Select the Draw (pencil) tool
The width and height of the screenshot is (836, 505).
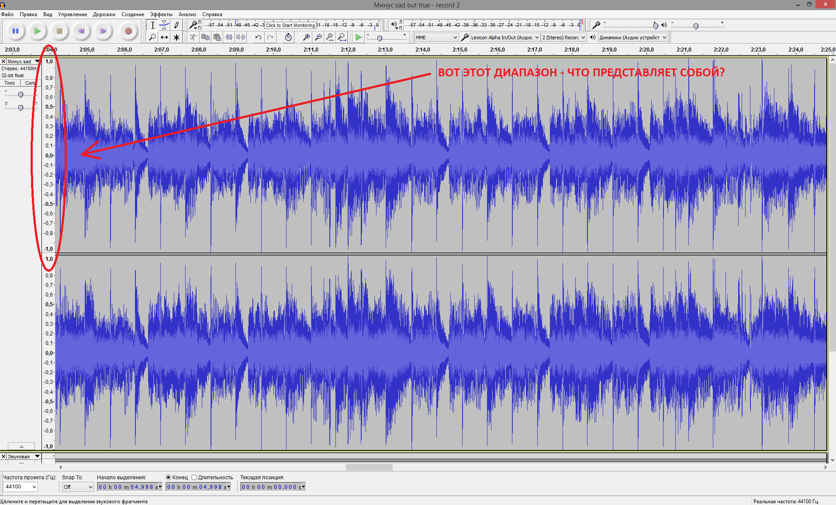coord(176,25)
